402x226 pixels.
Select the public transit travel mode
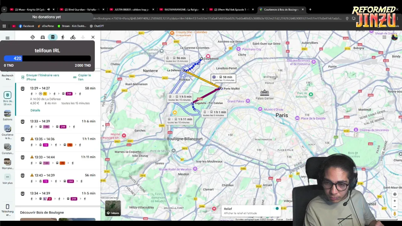pyautogui.click(x=53, y=37)
